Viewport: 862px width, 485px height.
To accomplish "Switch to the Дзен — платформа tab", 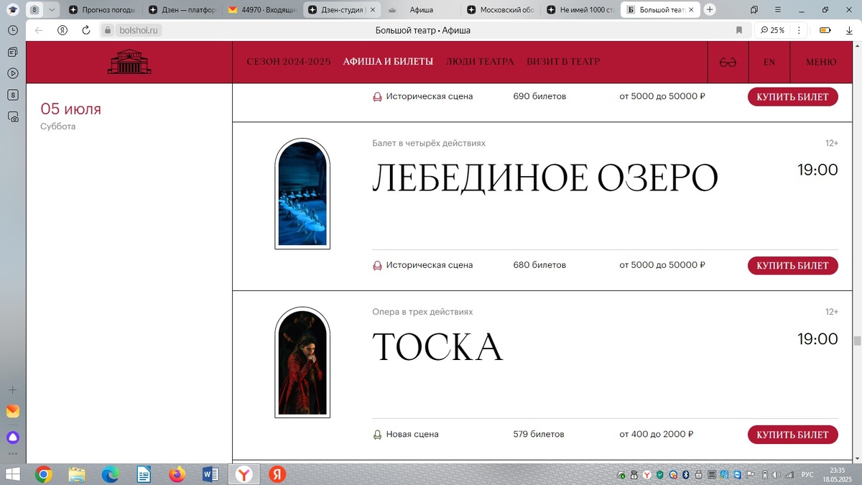I will pyautogui.click(x=182, y=10).
